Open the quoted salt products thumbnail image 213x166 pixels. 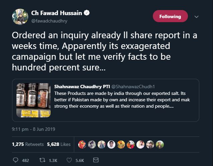tap(33, 100)
